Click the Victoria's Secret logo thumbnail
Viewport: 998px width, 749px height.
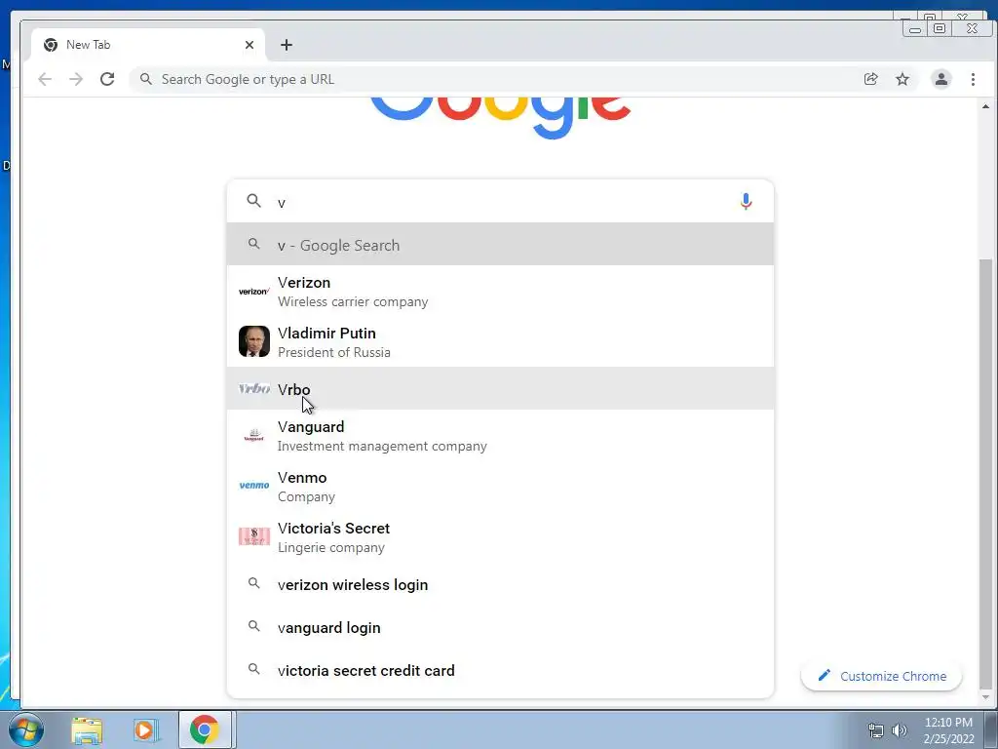254,537
